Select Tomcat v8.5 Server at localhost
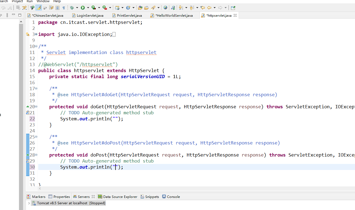This screenshot has width=355, height=210. [69, 203]
